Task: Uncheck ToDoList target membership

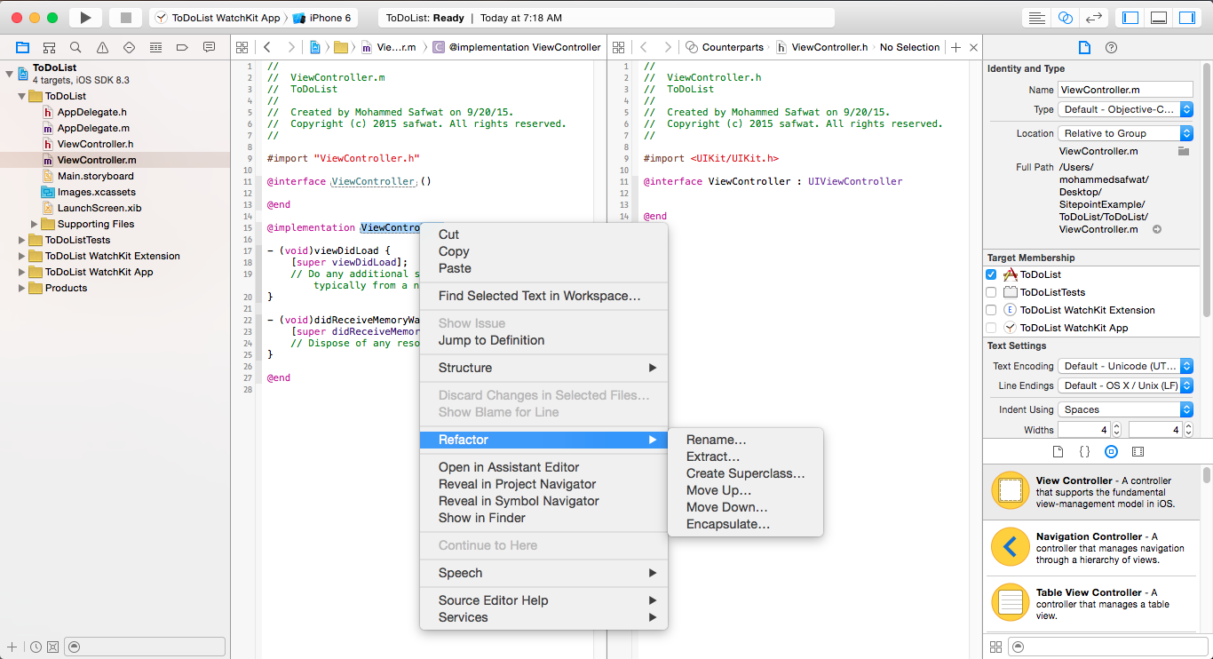Action: 992,274
